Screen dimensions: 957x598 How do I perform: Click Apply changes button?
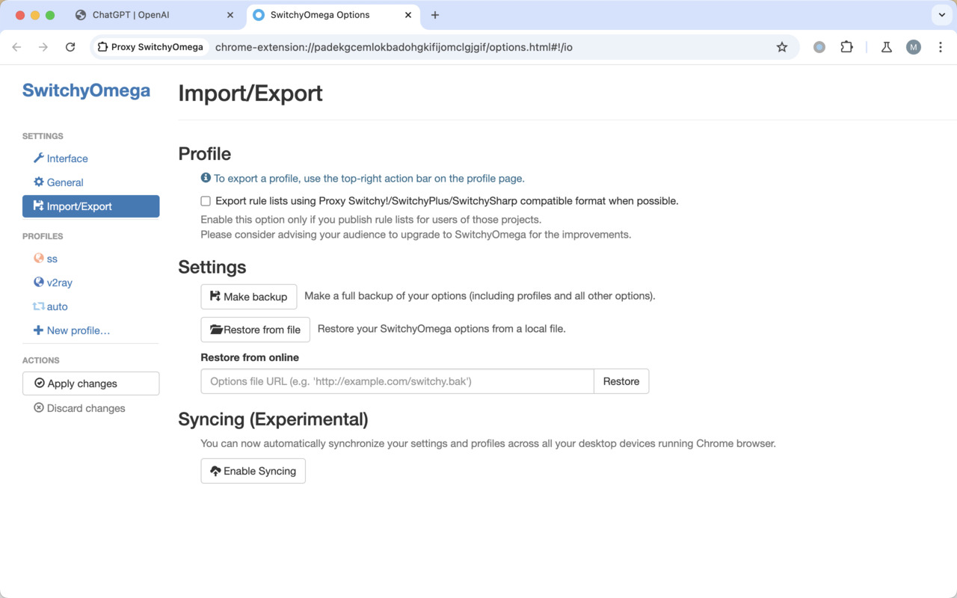click(90, 383)
